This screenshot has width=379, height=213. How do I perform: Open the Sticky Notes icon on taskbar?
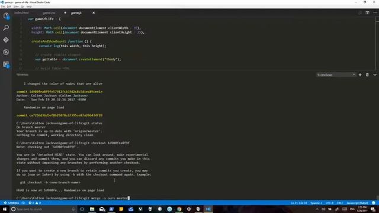121,209
